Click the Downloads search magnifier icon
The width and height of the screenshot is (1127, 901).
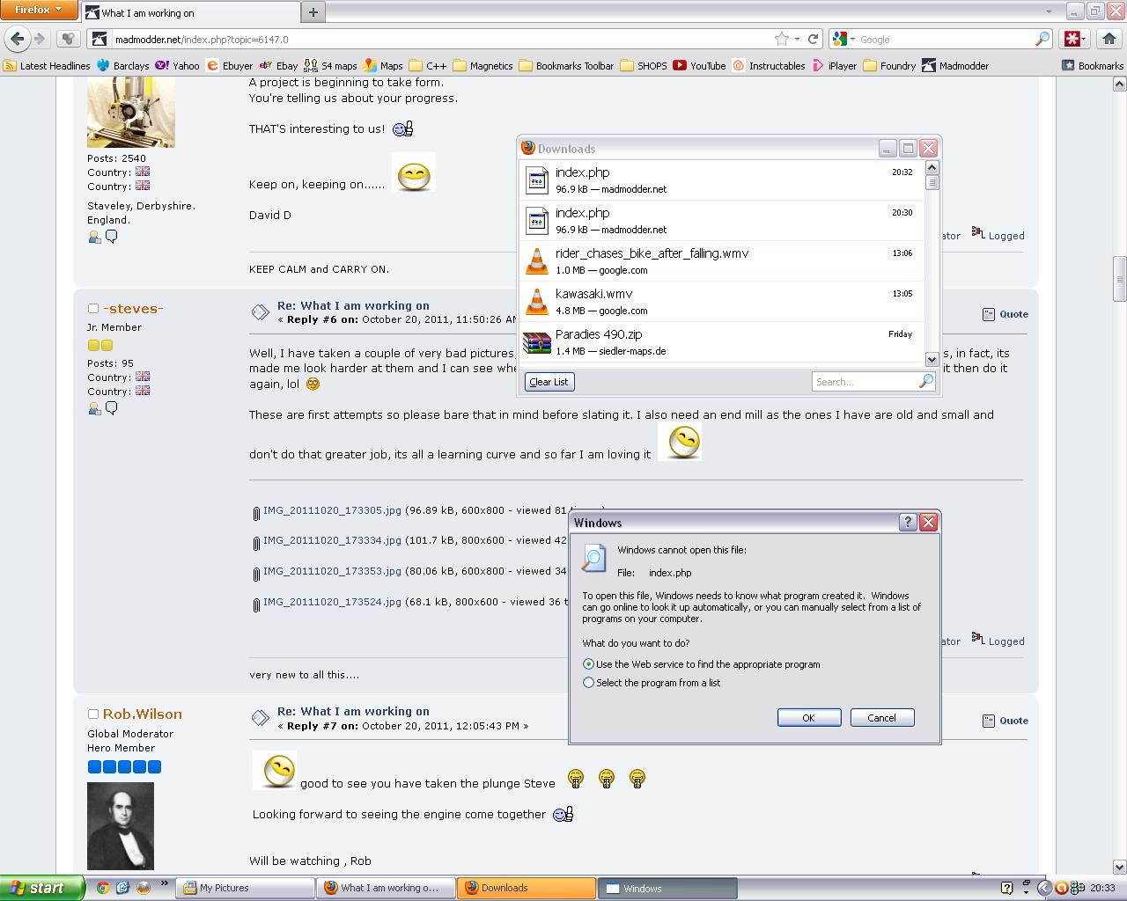coord(925,381)
